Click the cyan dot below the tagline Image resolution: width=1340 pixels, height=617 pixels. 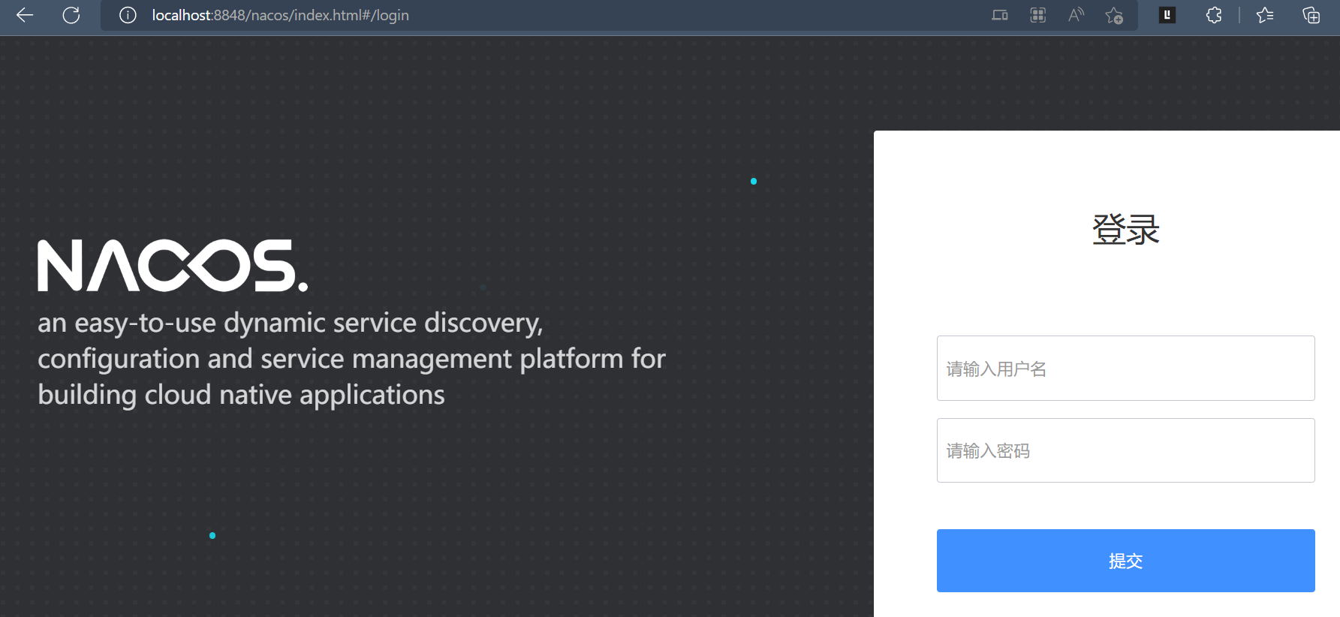coord(212,535)
